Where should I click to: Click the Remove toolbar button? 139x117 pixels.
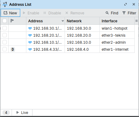pos(75,13)
